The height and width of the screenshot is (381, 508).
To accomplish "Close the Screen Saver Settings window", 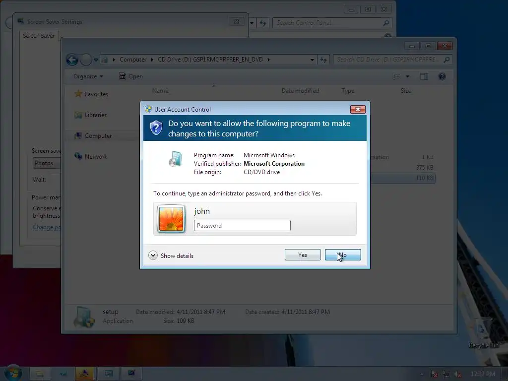I will pyautogui.click(x=237, y=22).
